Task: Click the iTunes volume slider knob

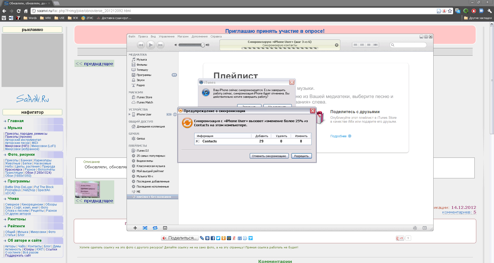Action: [203, 45]
